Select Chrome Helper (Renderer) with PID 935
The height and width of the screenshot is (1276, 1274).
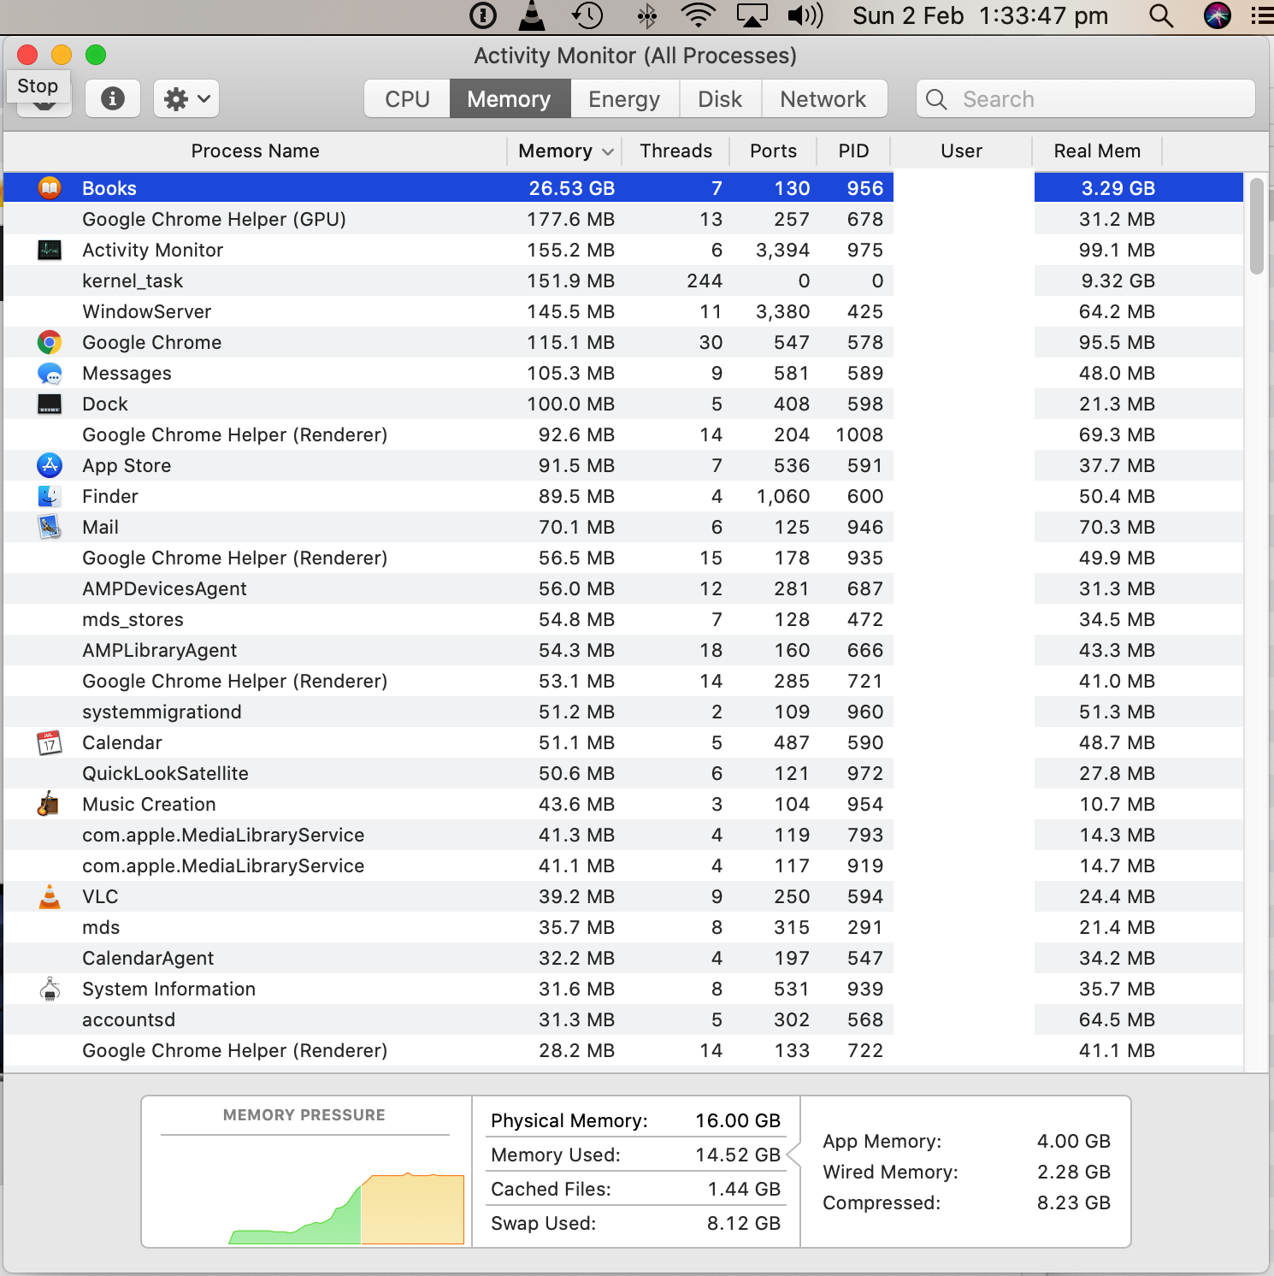622,558
